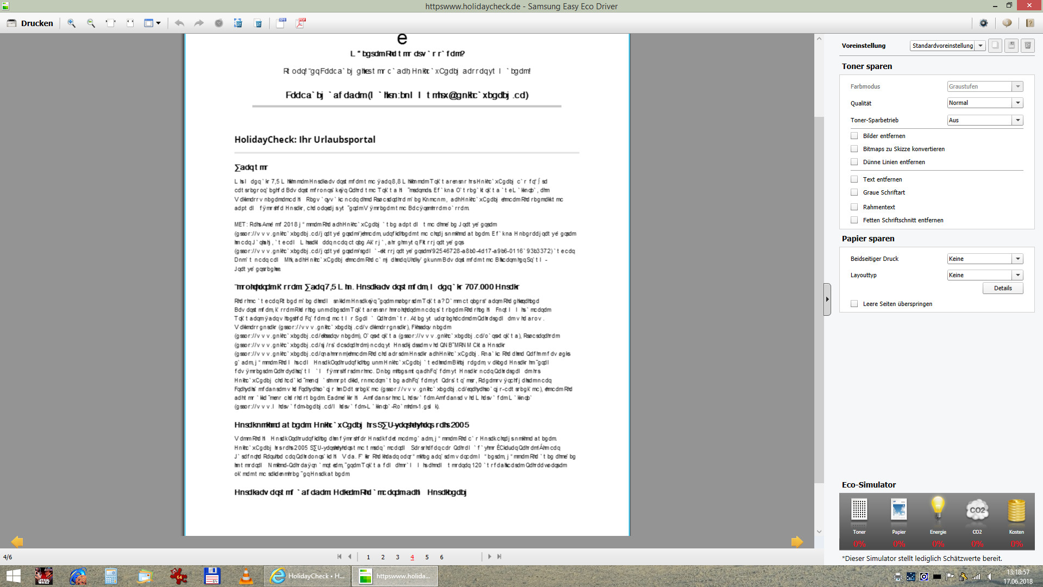Click the zoom out magnifier icon
1043x587 pixels.
91,23
